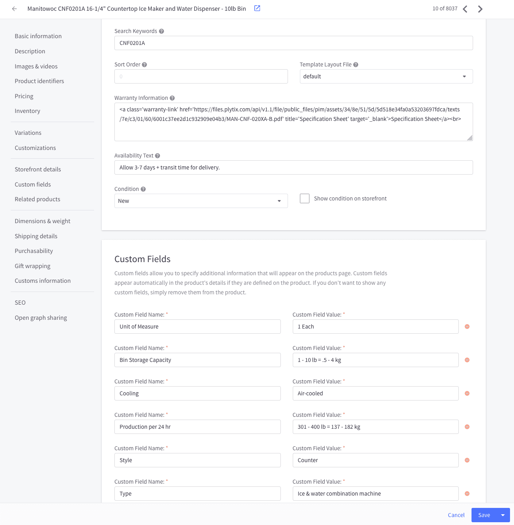Viewport: 514px width, 525px height.
Task: Select SEO from the sidebar
Action: [20, 302]
